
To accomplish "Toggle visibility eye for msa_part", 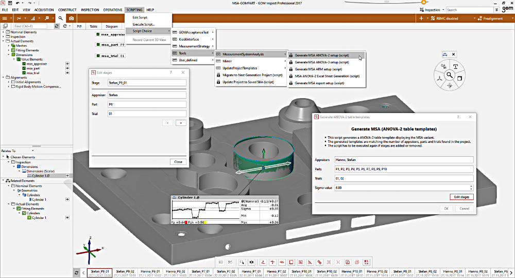I will (x=67, y=68).
